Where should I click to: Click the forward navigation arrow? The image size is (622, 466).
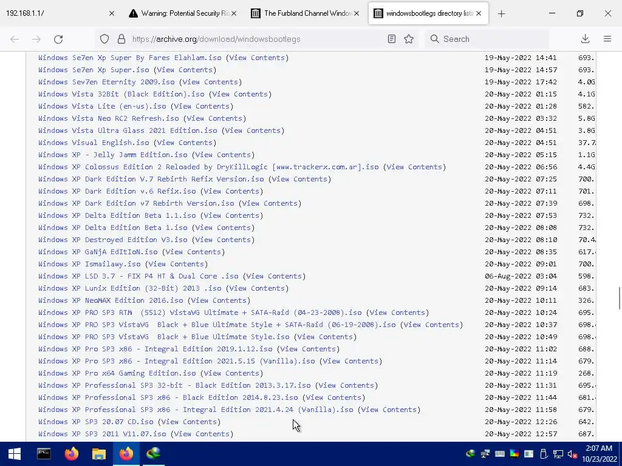(36, 39)
